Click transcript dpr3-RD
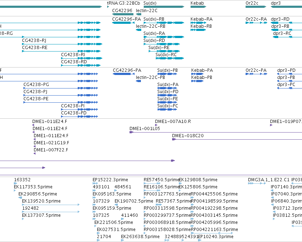Image resolution: width=302 pixels, height=242 pixels. [286, 23]
